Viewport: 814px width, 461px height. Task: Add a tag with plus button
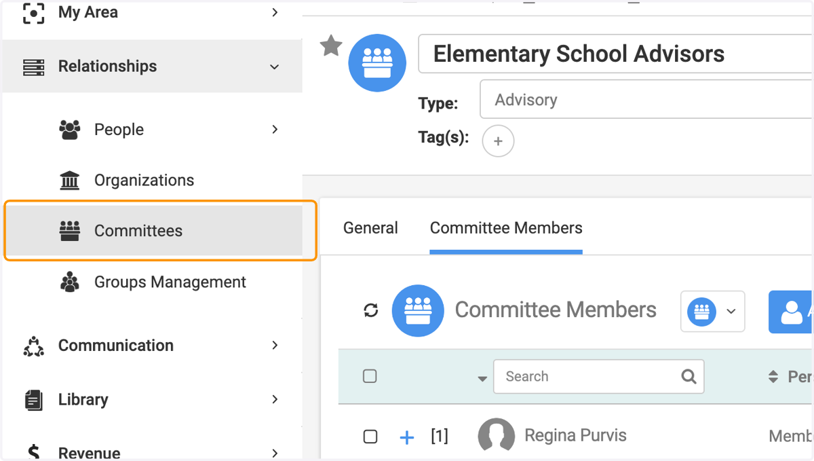point(498,141)
